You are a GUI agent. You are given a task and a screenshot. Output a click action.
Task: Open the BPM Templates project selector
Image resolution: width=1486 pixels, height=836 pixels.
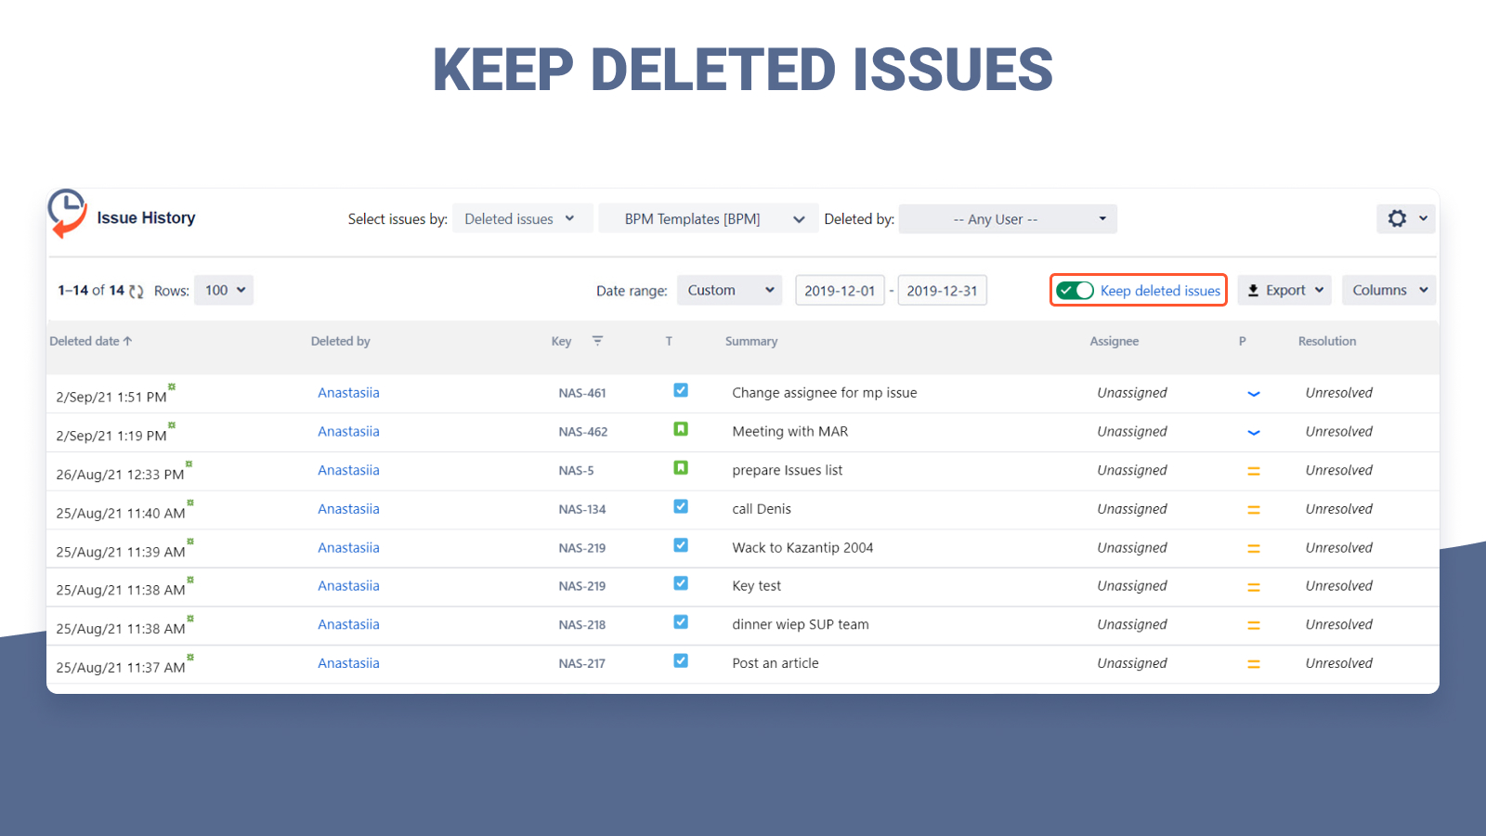click(707, 218)
